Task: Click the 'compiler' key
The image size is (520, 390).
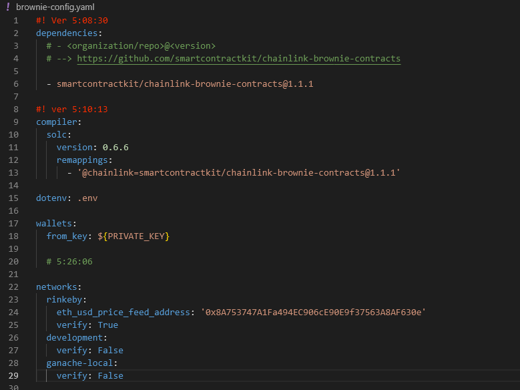Action: coord(56,122)
